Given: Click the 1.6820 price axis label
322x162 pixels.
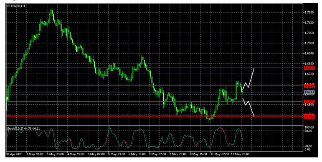Looking at the screenshot, I should [309, 74].
